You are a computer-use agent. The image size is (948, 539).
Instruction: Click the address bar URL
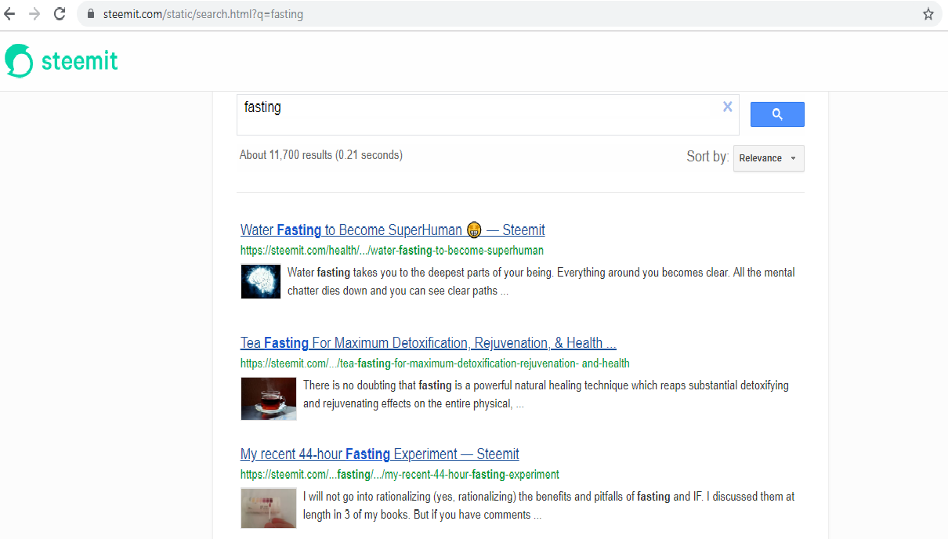point(204,14)
